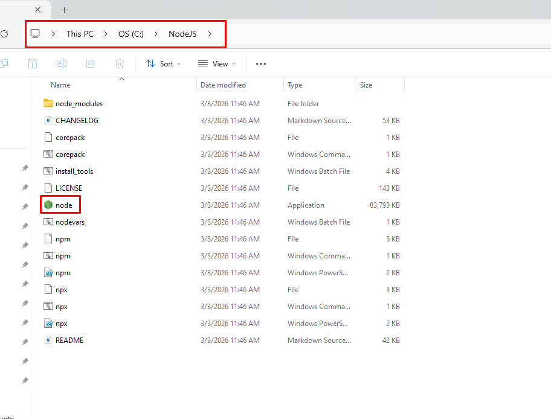Sort by the Type column header
This screenshot has height=419, width=551.
295,85
